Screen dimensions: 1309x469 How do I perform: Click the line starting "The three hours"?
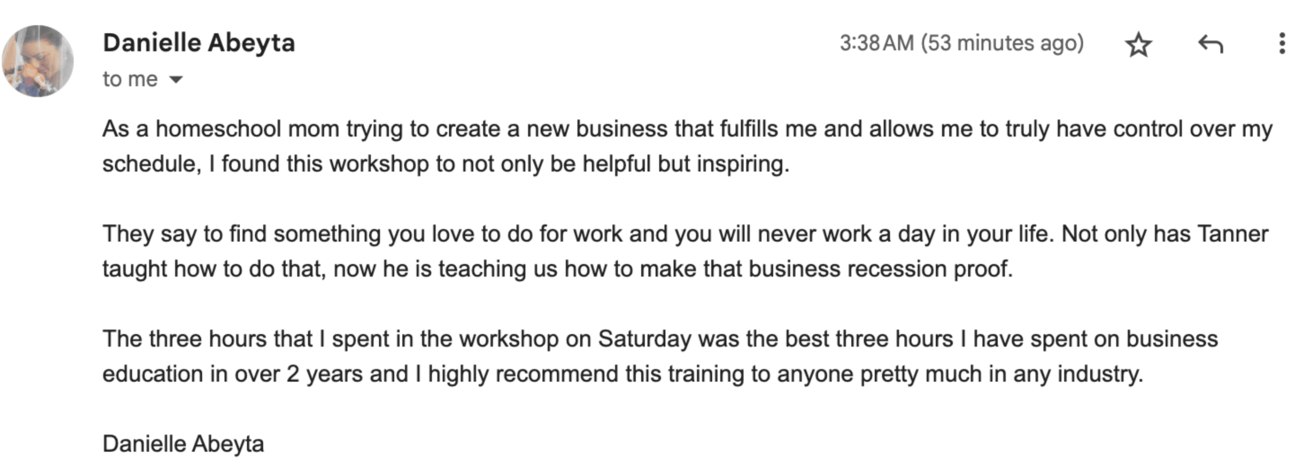(660, 339)
